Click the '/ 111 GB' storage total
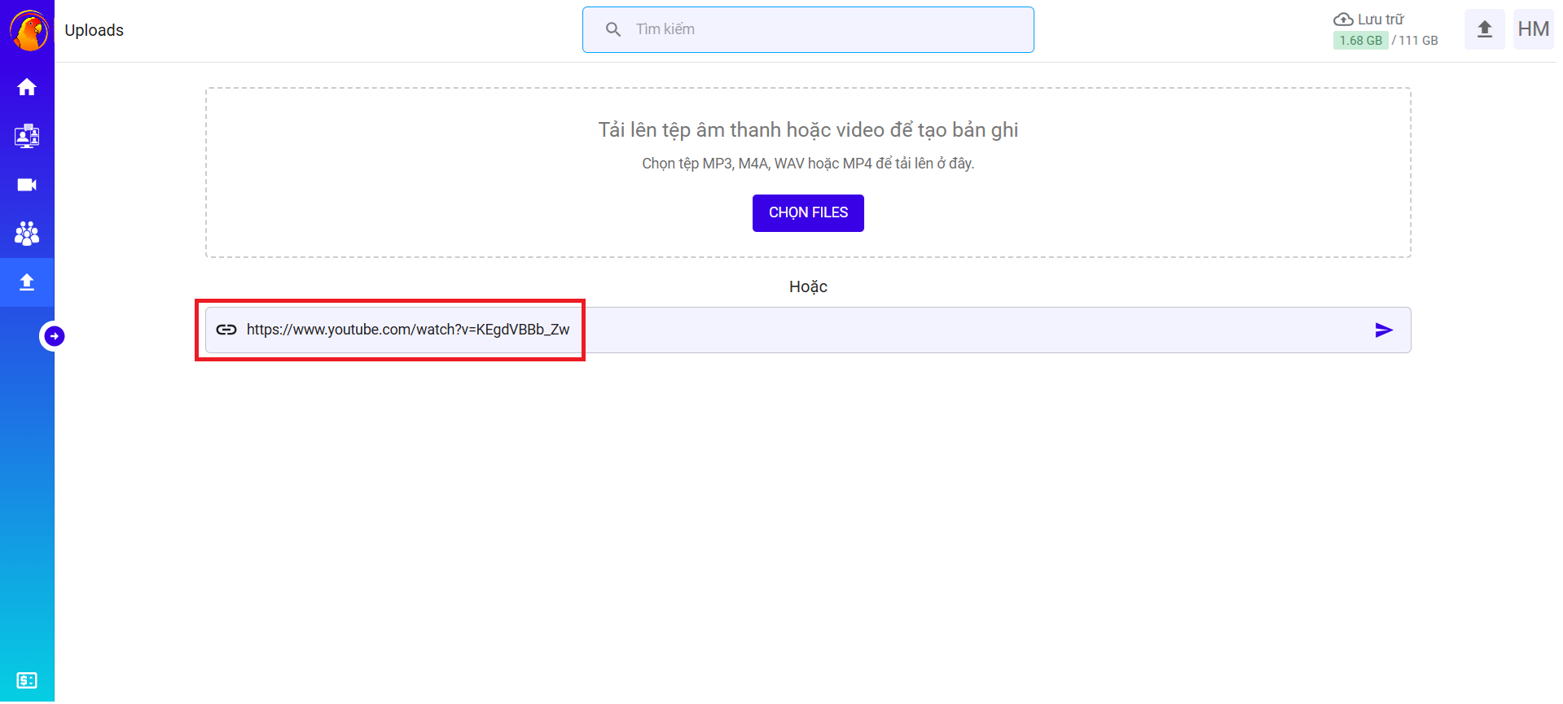1563x704 pixels. tap(1415, 40)
